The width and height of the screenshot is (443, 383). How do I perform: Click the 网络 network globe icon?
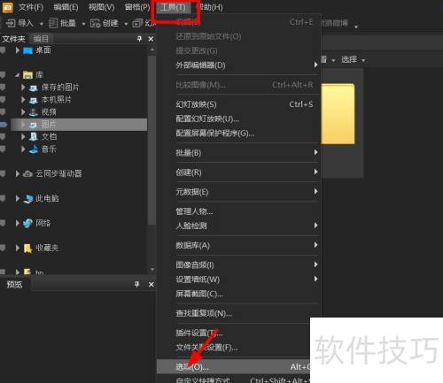(x=27, y=223)
